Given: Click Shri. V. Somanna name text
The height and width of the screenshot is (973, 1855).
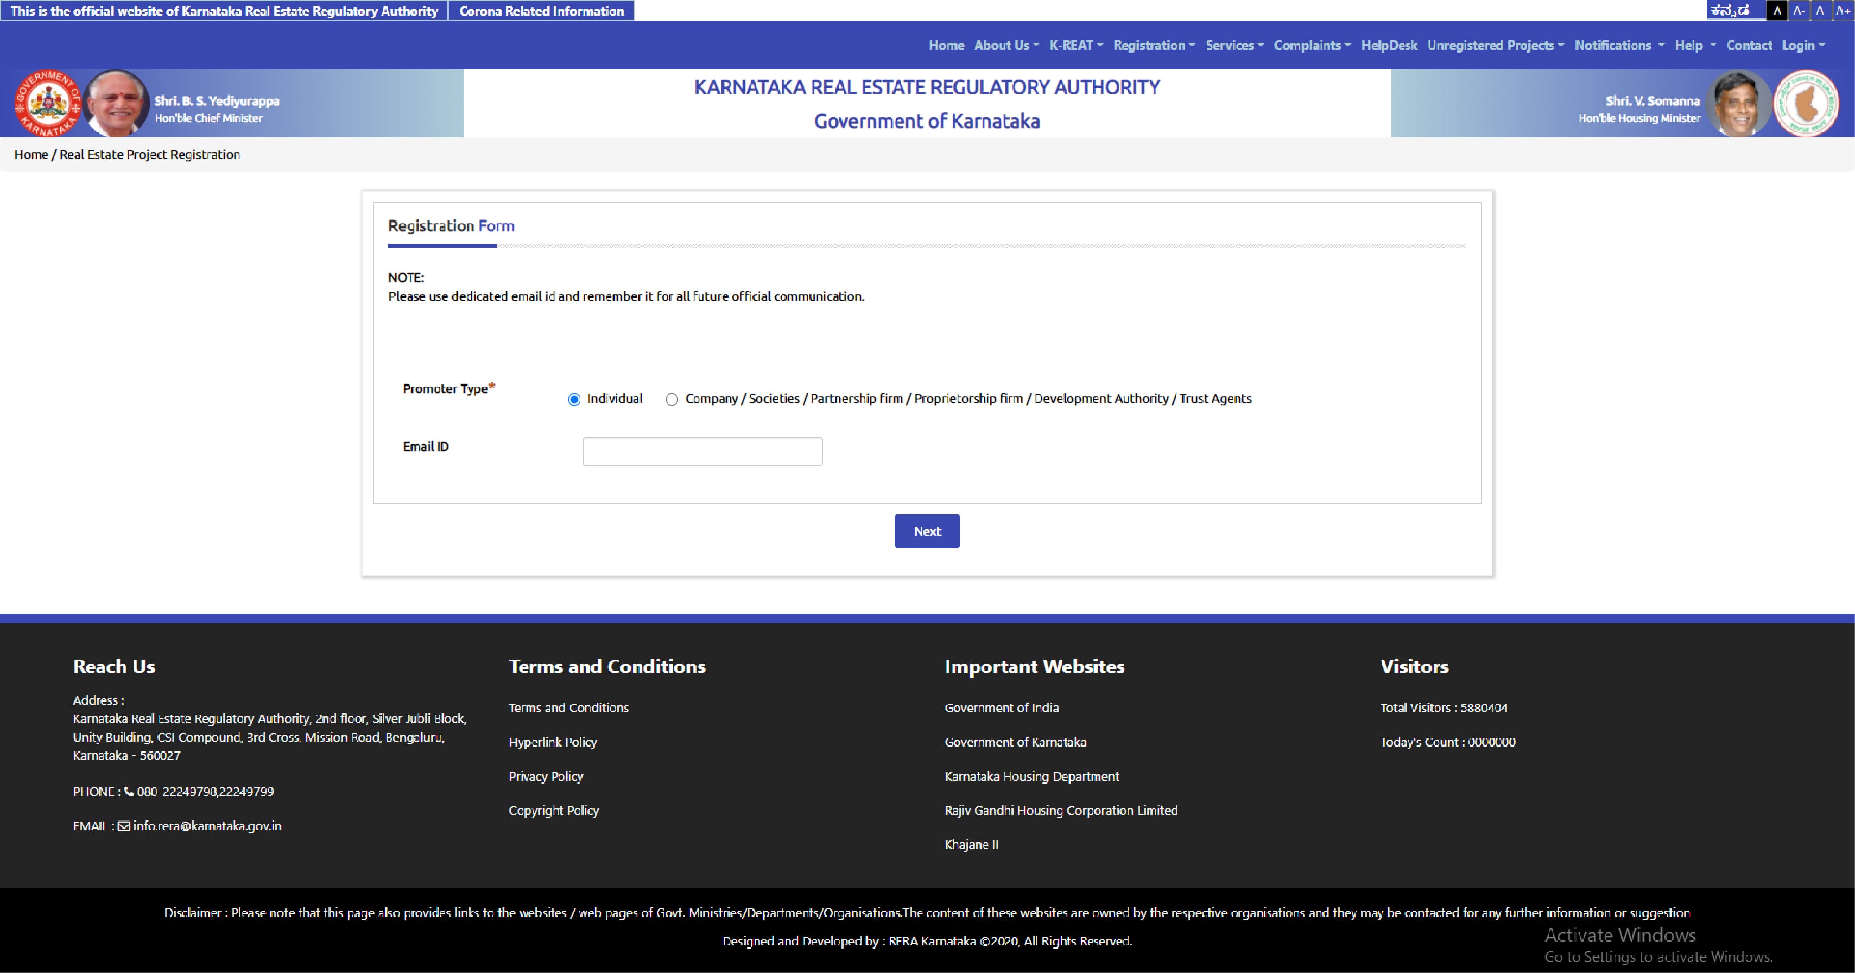Looking at the screenshot, I should [1653, 101].
